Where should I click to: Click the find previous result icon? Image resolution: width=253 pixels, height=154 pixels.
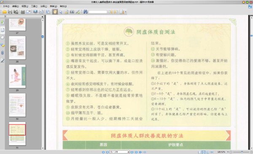(x=110, y=12)
